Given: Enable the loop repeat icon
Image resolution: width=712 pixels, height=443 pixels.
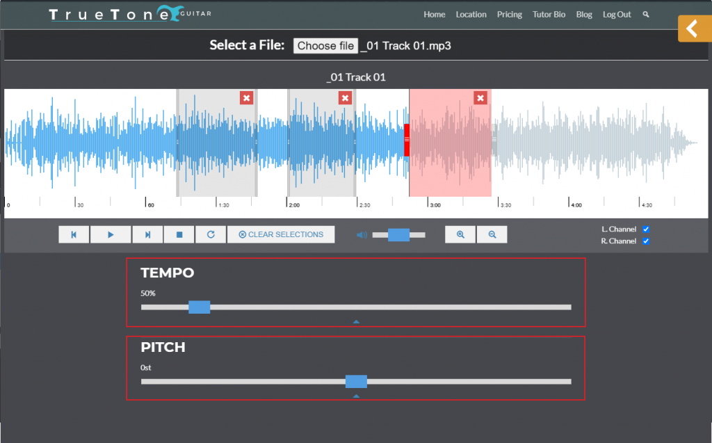Looking at the screenshot, I should (210, 234).
